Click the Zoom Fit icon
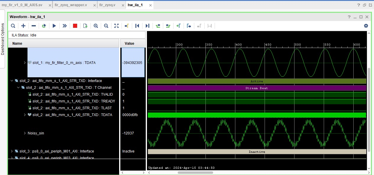Image resolution: width=374 pixels, height=175 pixels. coord(116,26)
